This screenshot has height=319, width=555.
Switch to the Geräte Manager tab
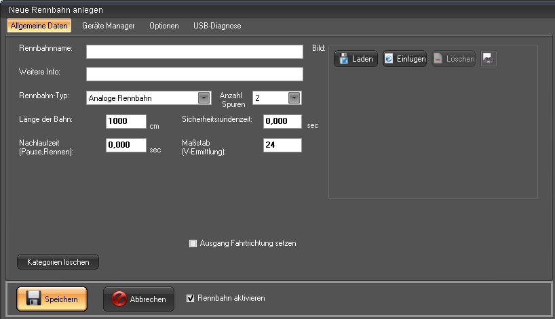point(109,26)
